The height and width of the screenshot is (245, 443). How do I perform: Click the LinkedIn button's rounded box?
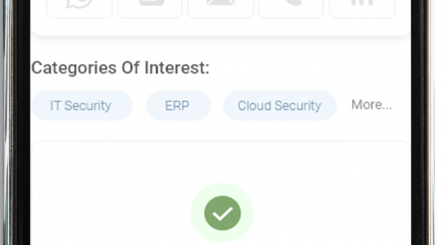362,9
